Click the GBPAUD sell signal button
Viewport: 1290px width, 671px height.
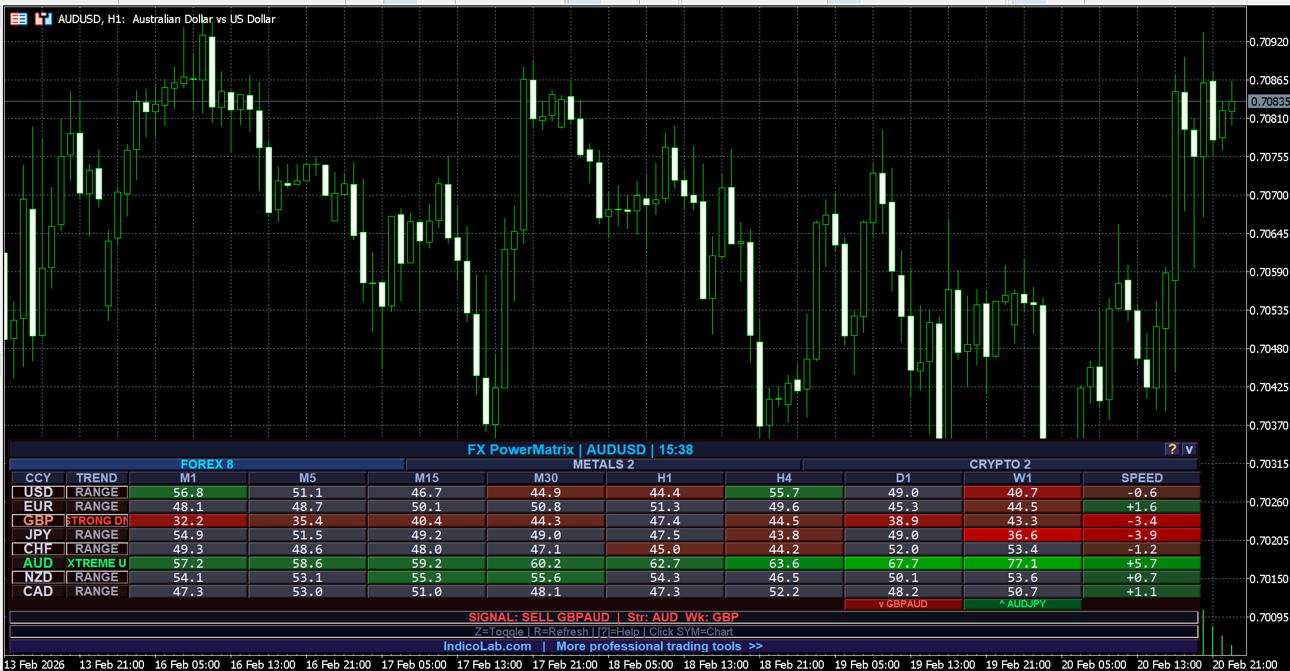pyautogui.click(x=903, y=604)
